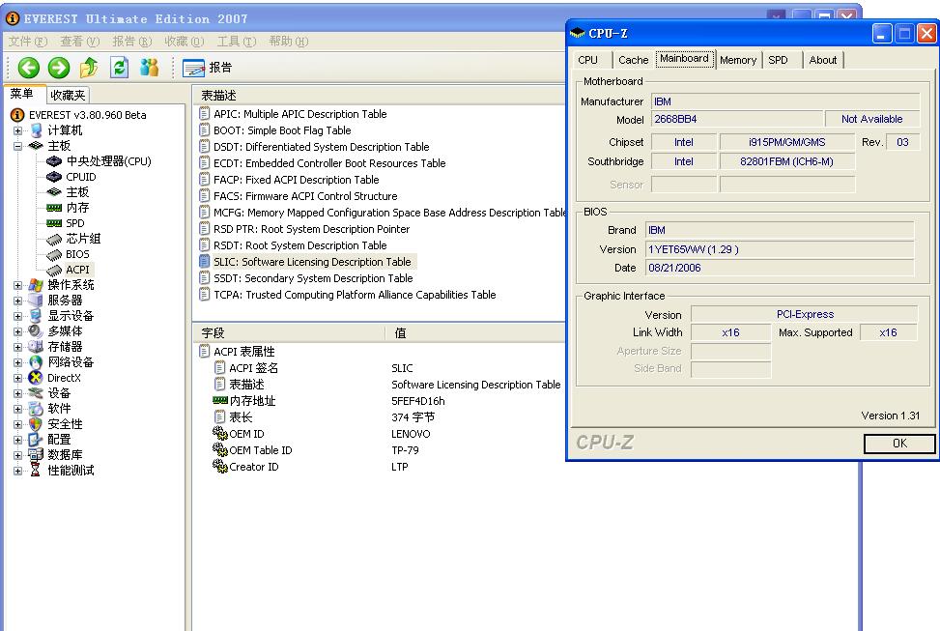
Task: Switch to the 收藏夹 favorites tab
Action: [68, 95]
